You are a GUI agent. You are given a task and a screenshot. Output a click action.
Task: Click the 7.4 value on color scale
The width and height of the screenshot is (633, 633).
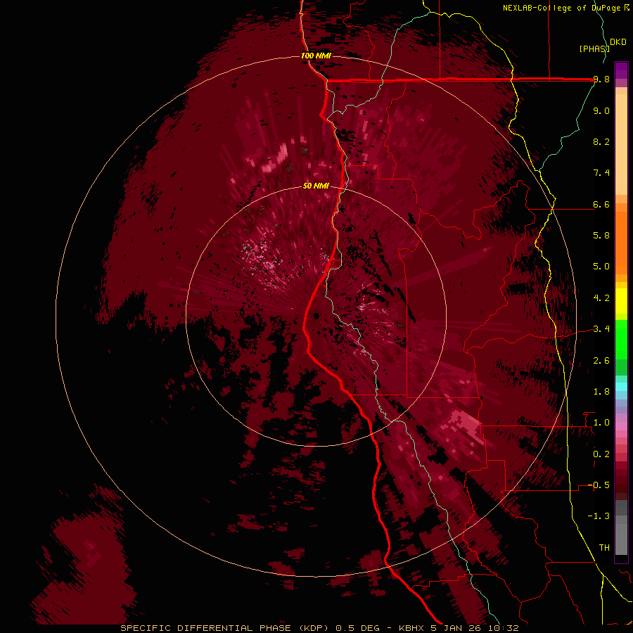(601, 173)
